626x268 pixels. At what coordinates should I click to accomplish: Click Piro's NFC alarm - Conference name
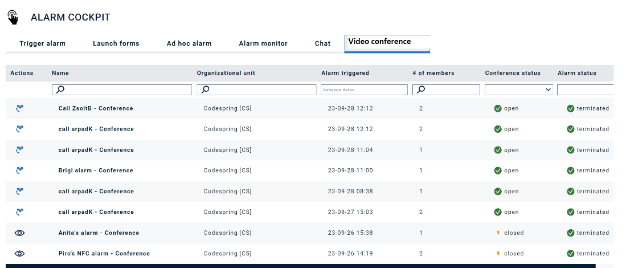[x=104, y=253]
